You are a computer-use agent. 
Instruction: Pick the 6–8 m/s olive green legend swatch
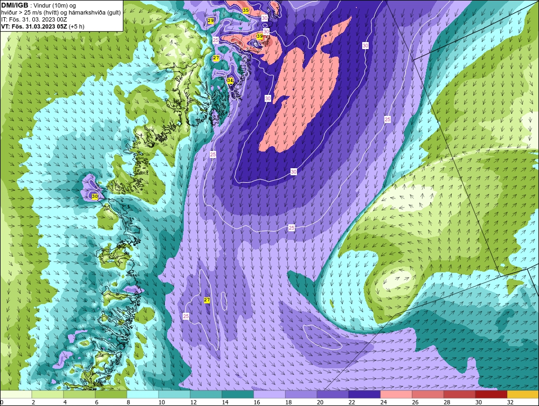click(x=111, y=394)
